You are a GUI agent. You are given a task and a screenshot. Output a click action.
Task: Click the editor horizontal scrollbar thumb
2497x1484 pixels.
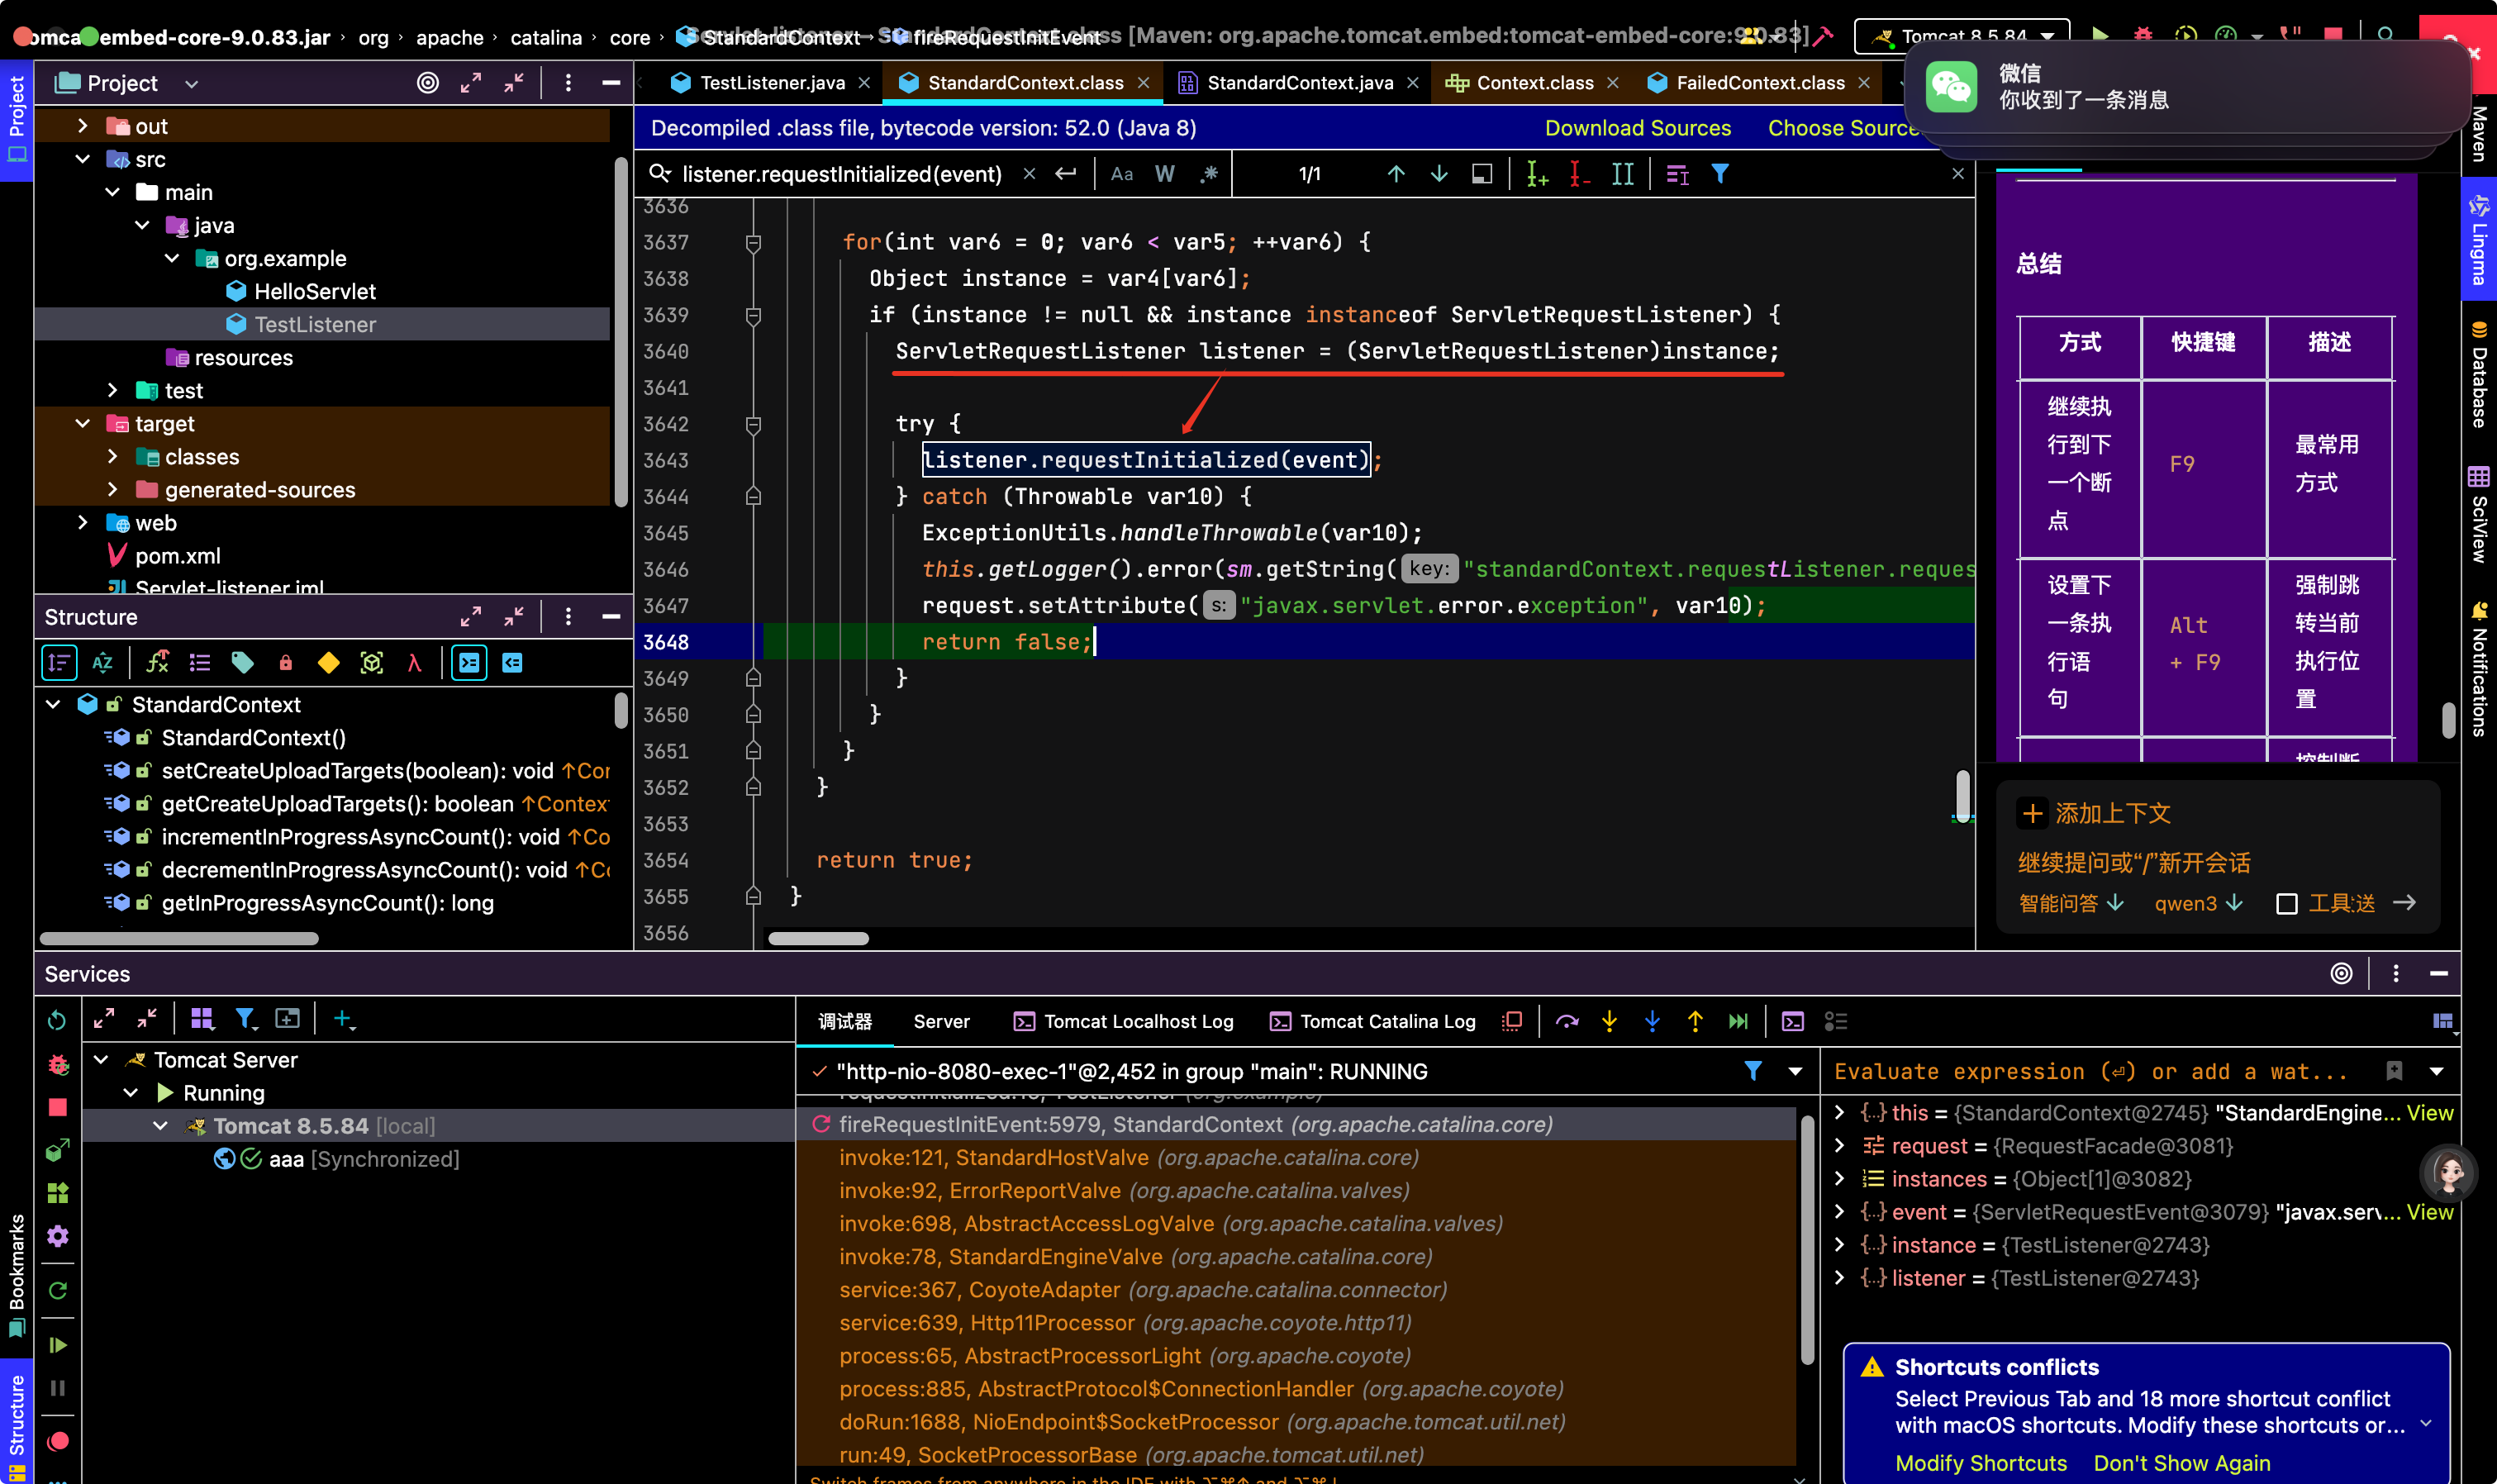(818, 938)
